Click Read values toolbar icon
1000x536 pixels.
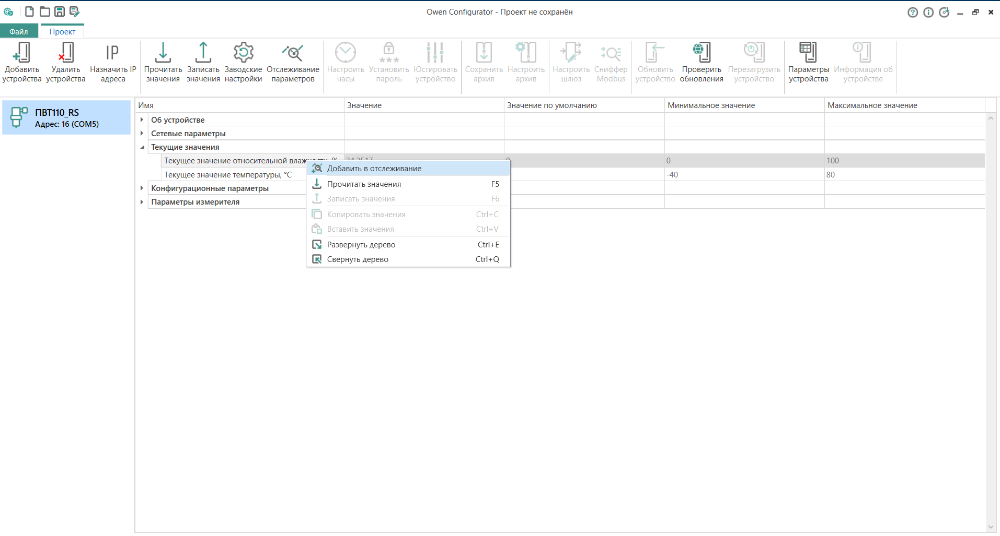pos(163,53)
